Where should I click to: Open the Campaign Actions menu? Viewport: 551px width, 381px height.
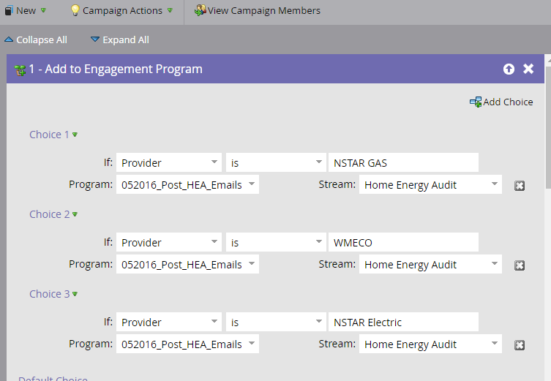pyautogui.click(x=121, y=11)
